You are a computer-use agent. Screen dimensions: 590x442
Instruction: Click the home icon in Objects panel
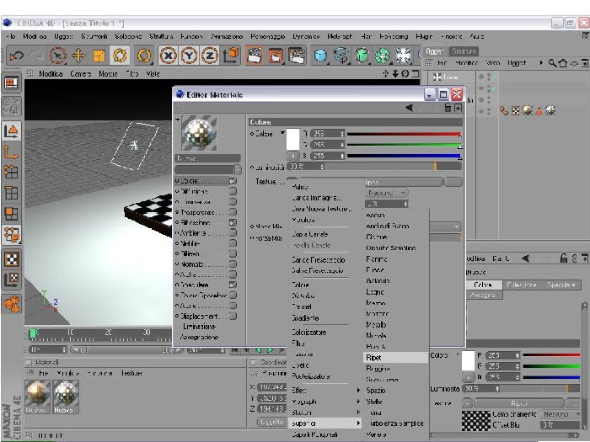tap(563, 63)
